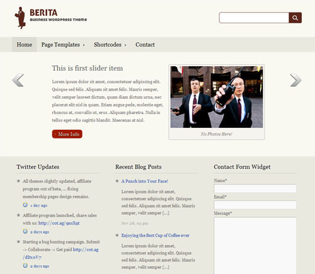Open 'A Punch into Your Face!' post
The width and height of the screenshot is (315, 274).
145,181
